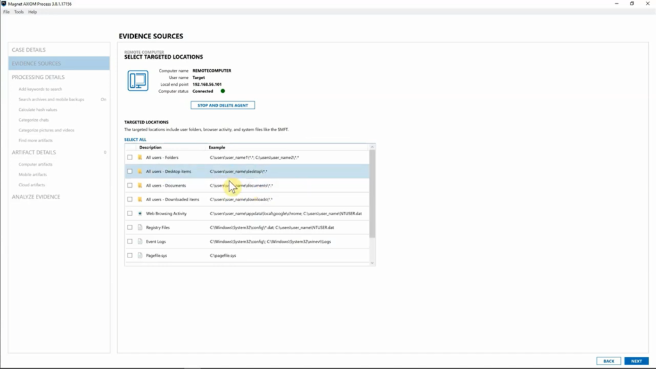Select the Event Logs row label
This screenshot has width=656, height=369.
(156, 242)
